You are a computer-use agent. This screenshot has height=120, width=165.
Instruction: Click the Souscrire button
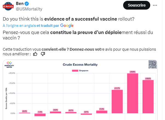[x=137, y=5]
